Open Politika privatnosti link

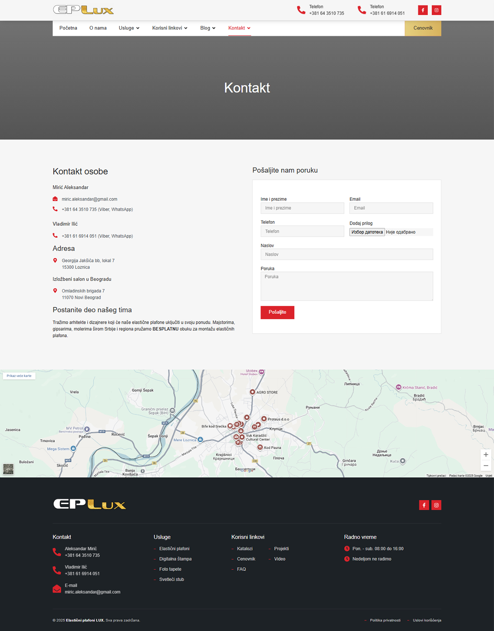385,620
